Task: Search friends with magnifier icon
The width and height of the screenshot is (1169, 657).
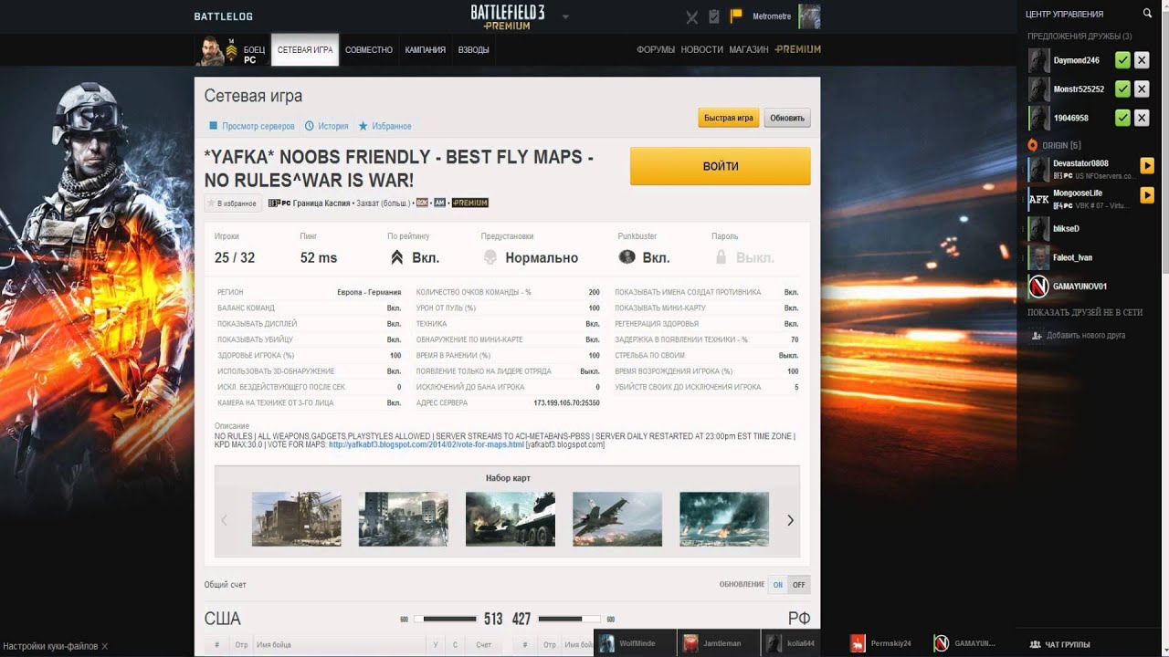Action: pyautogui.click(x=1148, y=14)
